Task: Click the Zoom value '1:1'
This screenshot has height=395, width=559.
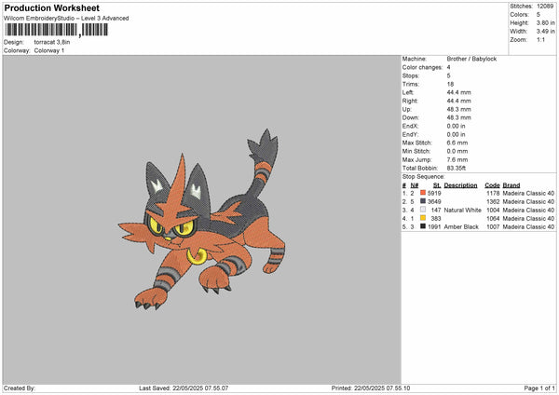Action: [x=540, y=39]
